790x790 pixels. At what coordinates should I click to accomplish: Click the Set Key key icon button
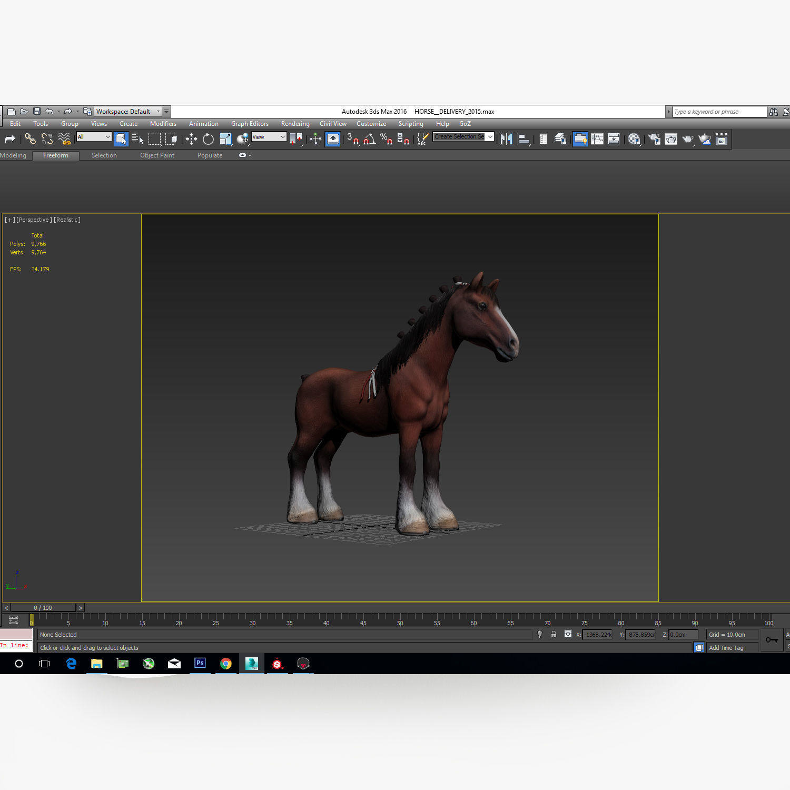pos(772,640)
